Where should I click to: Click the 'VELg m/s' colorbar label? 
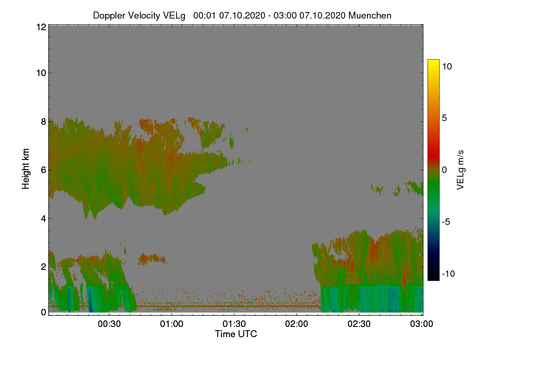click(460, 170)
